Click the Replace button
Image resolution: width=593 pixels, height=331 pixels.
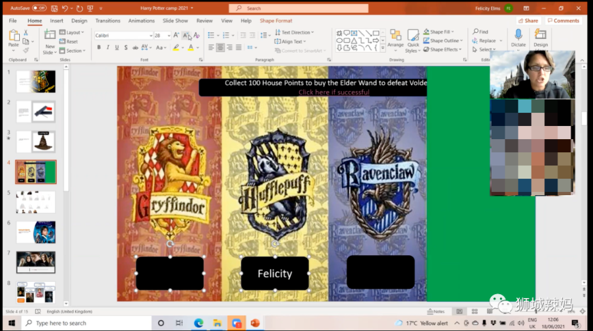(484, 40)
